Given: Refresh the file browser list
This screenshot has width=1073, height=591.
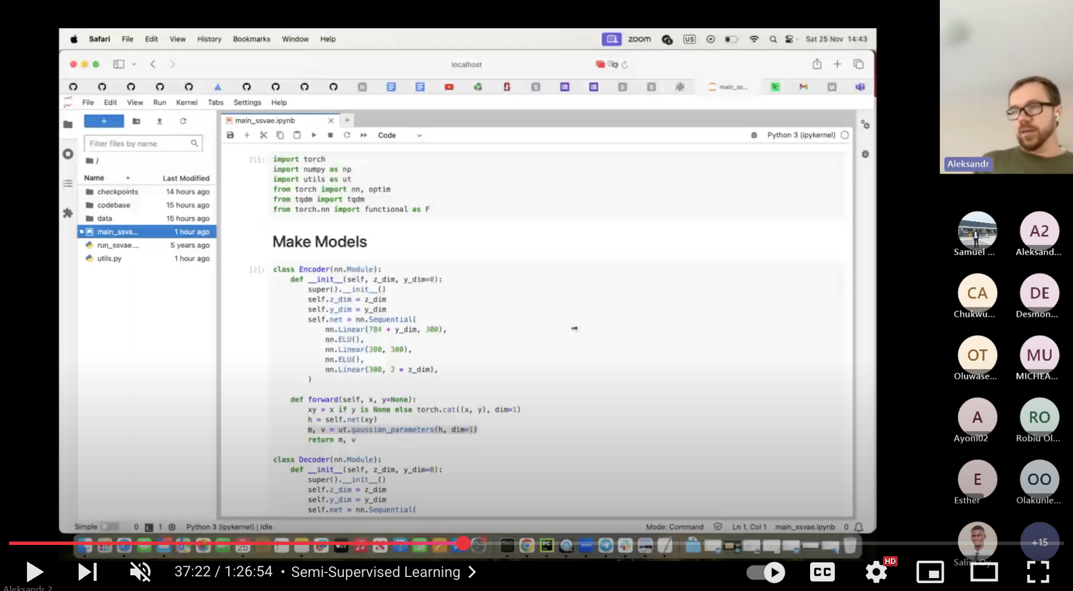Looking at the screenshot, I should [x=183, y=121].
